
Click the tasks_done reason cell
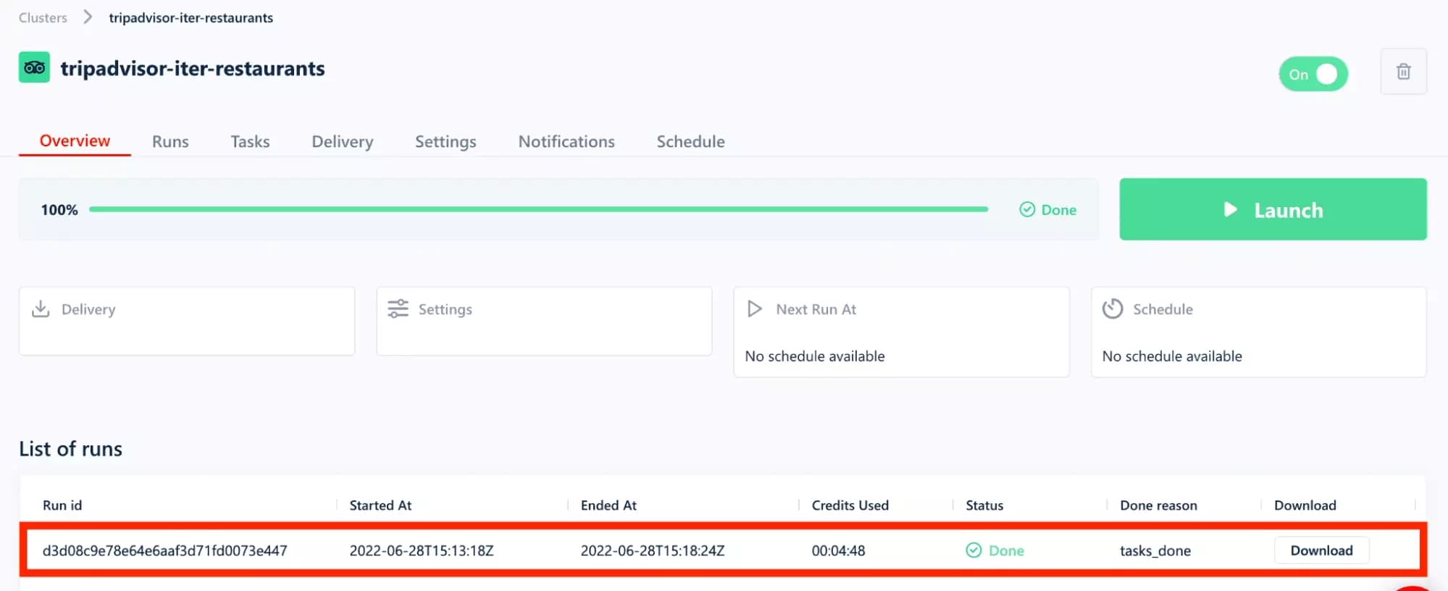click(x=1155, y=550)
